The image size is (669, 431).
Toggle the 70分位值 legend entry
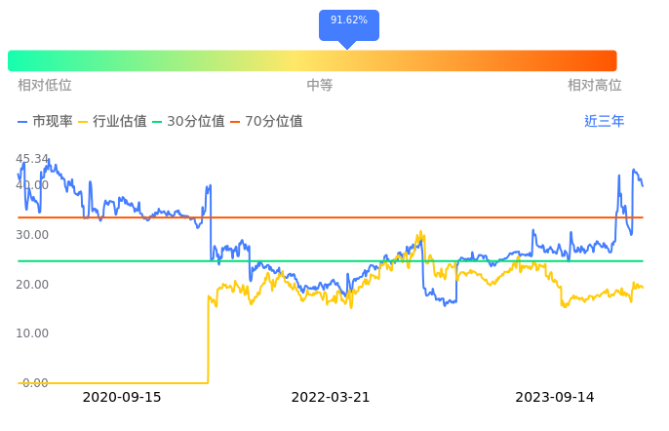[x=265, y=122]
